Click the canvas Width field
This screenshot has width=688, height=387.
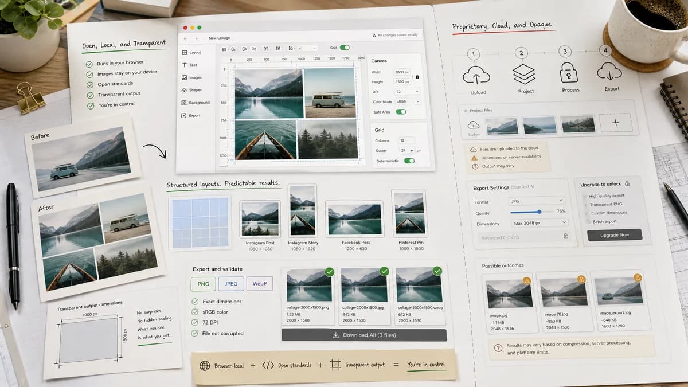[403, 72]
